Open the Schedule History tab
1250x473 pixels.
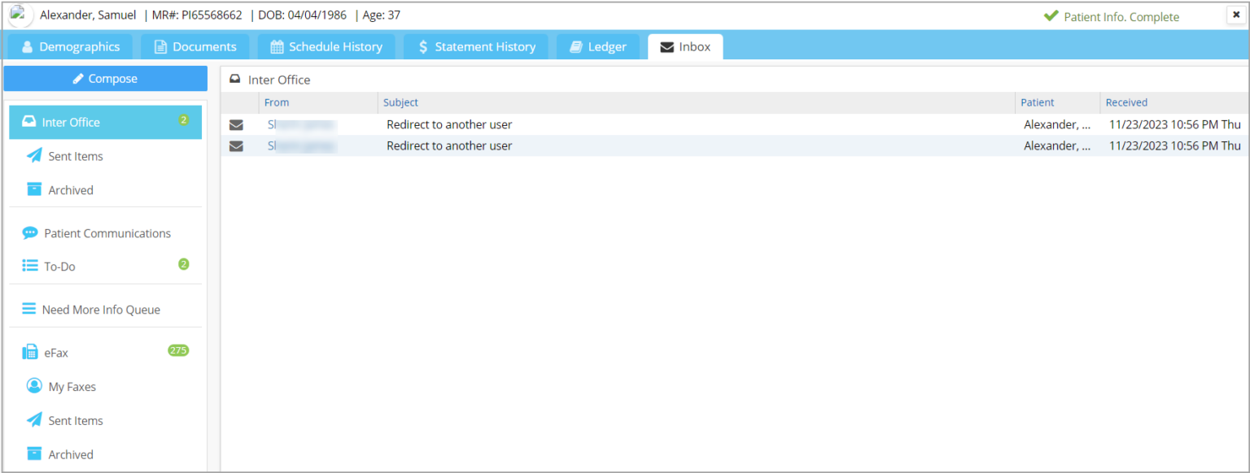point(326,46)
